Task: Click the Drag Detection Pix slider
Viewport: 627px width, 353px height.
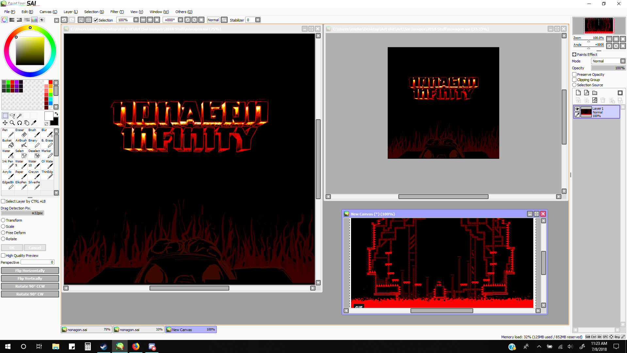Action: click(x=23, y=213)
